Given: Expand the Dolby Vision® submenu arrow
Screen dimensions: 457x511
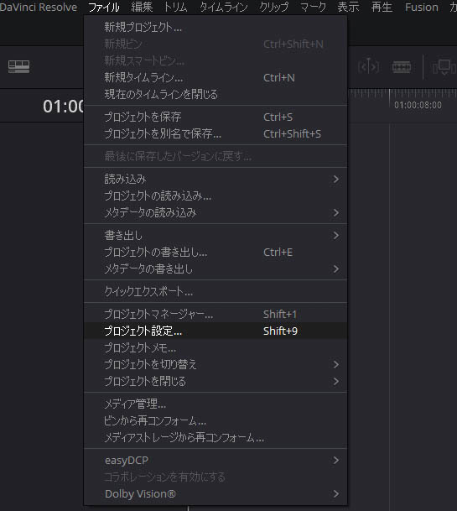Looking at the screenshot, I should 335,493.
